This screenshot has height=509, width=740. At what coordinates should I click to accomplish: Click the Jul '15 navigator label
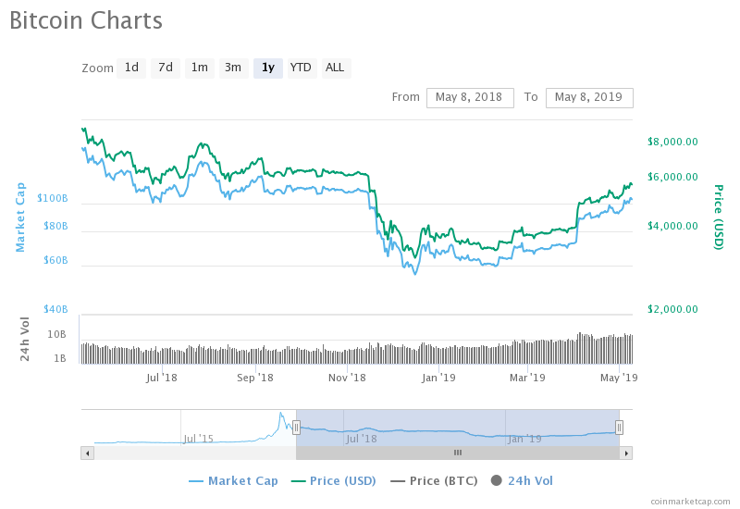coord(198,439)
